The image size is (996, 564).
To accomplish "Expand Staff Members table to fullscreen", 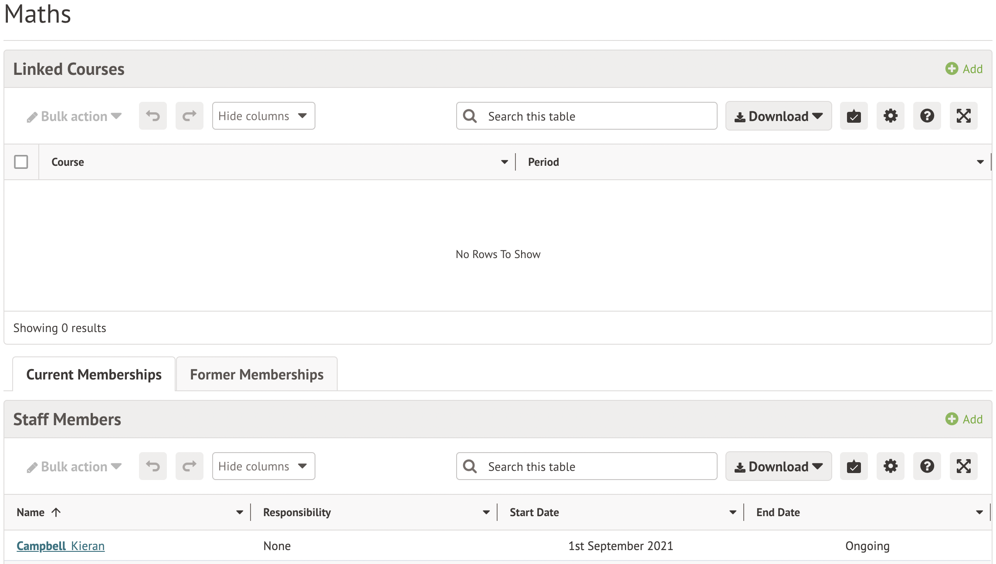I will 963,466.
